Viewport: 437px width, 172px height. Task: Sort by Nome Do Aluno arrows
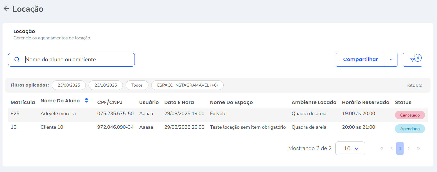[x=87, y=100]
